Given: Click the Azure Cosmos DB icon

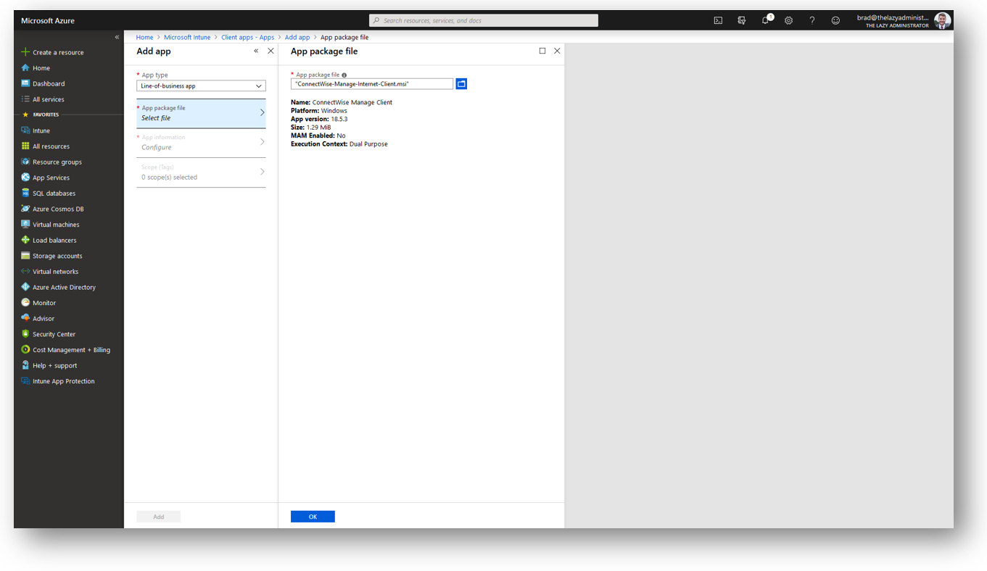Looking at the screenshot, I should point(25,209).
